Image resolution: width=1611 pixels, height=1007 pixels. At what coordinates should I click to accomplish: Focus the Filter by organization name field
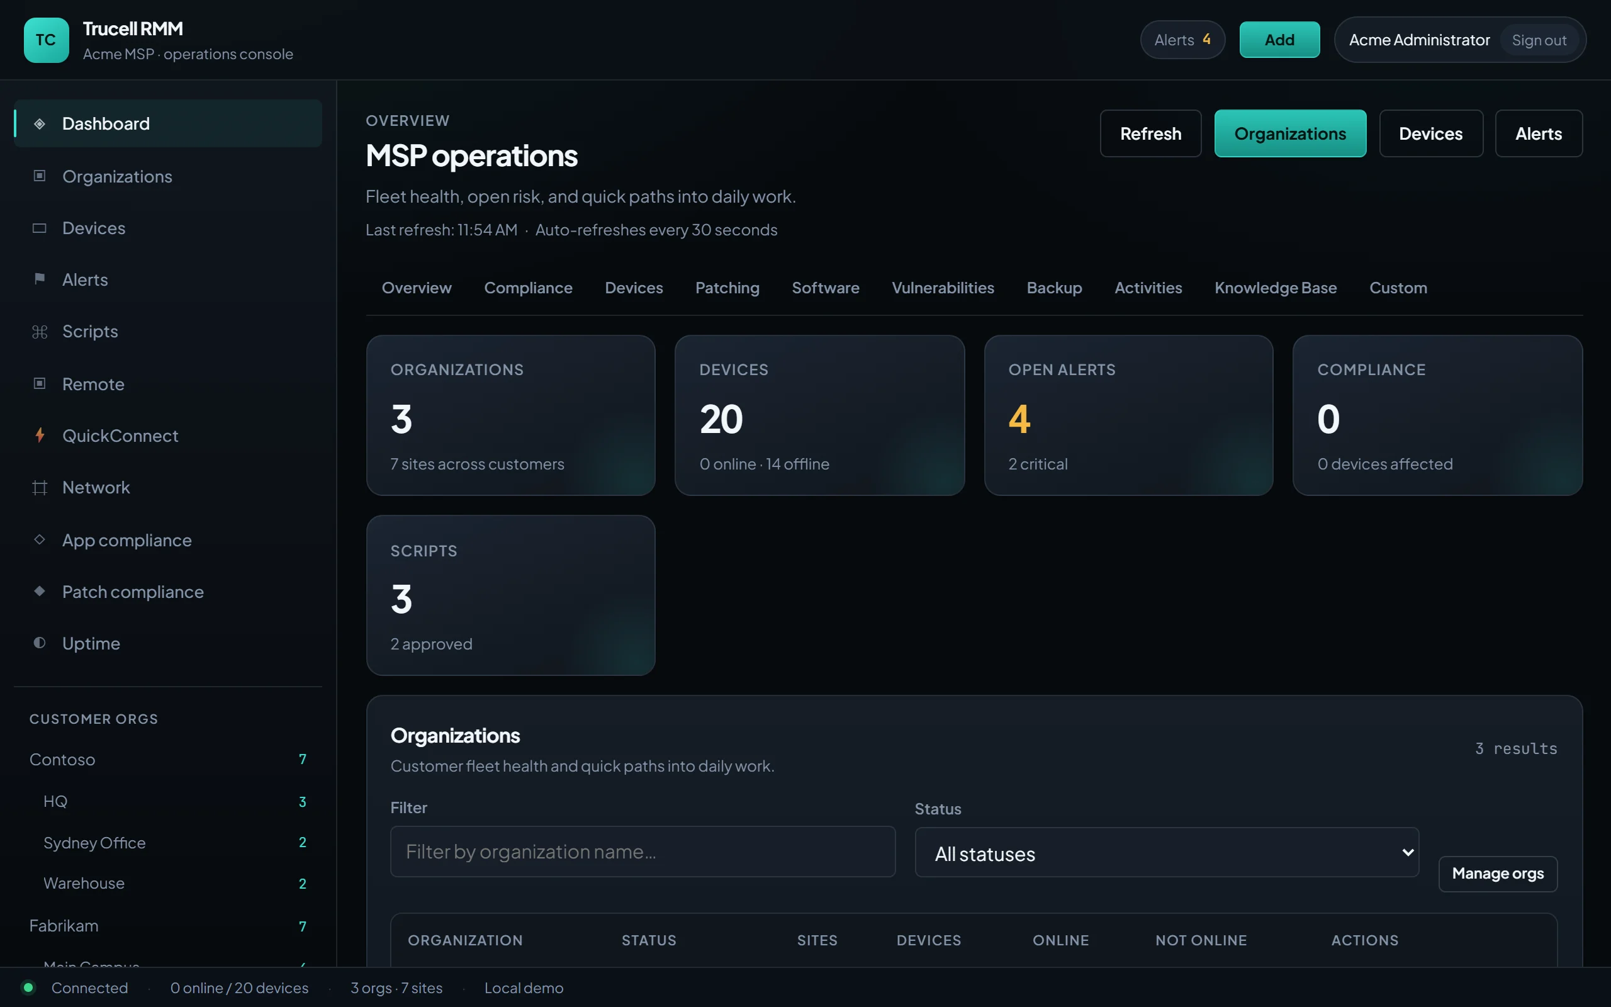click(643, 852)
